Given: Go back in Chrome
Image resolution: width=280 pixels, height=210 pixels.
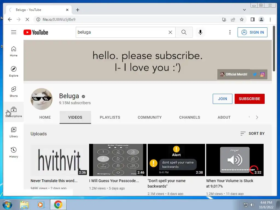Looking at the screenshot, I should click(x=10, y=19).
